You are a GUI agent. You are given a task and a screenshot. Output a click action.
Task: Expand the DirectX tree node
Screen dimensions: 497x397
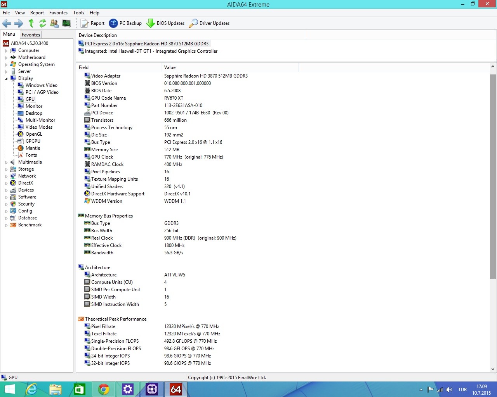point(6,183)
